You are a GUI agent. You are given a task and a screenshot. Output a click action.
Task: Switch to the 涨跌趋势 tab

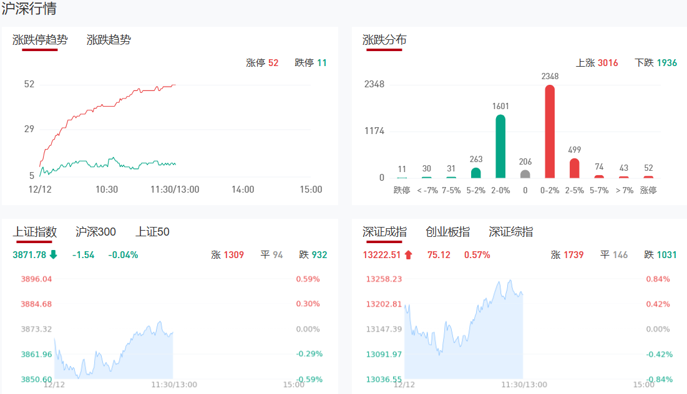[x=109, y=40]
